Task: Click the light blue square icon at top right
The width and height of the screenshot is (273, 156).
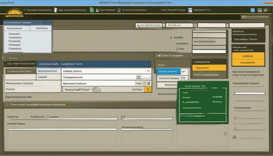Action: 252,10
